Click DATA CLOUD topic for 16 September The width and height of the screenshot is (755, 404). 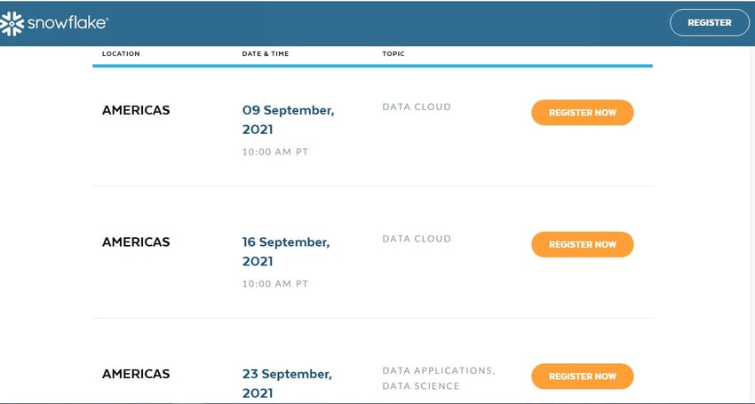pyautogui.click(x=417, y=239)
